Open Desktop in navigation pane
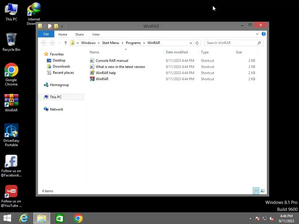 59,60
